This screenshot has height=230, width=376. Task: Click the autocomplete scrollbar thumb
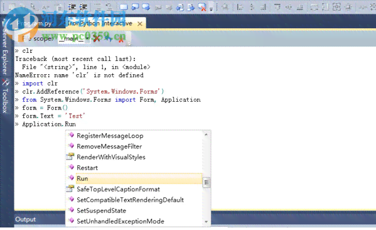pos(207,182)
